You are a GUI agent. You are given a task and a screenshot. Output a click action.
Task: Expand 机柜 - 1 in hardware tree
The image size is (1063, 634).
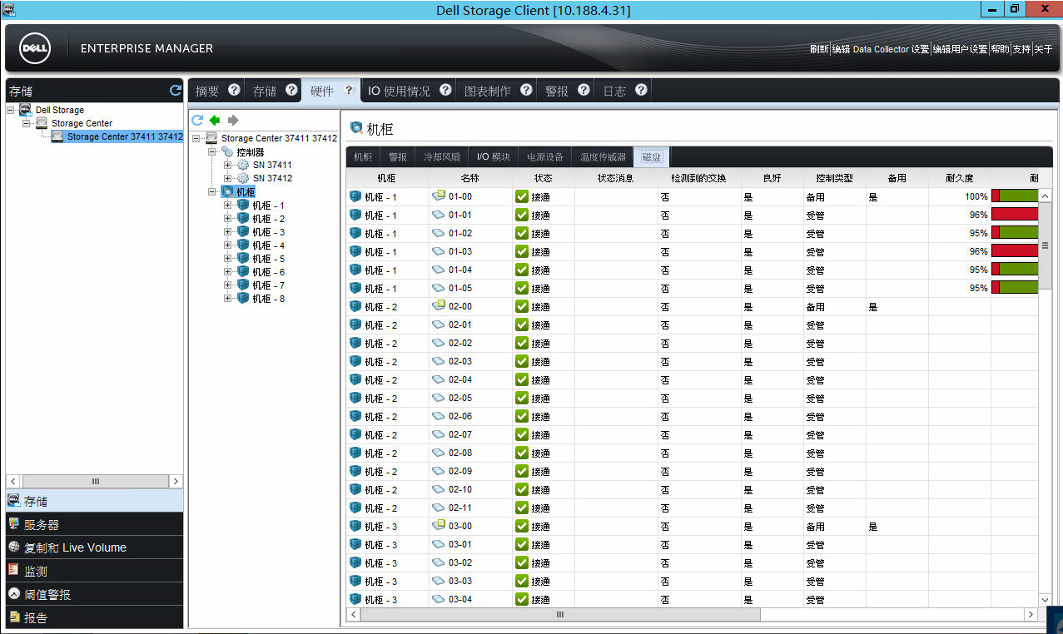point(228,205)
